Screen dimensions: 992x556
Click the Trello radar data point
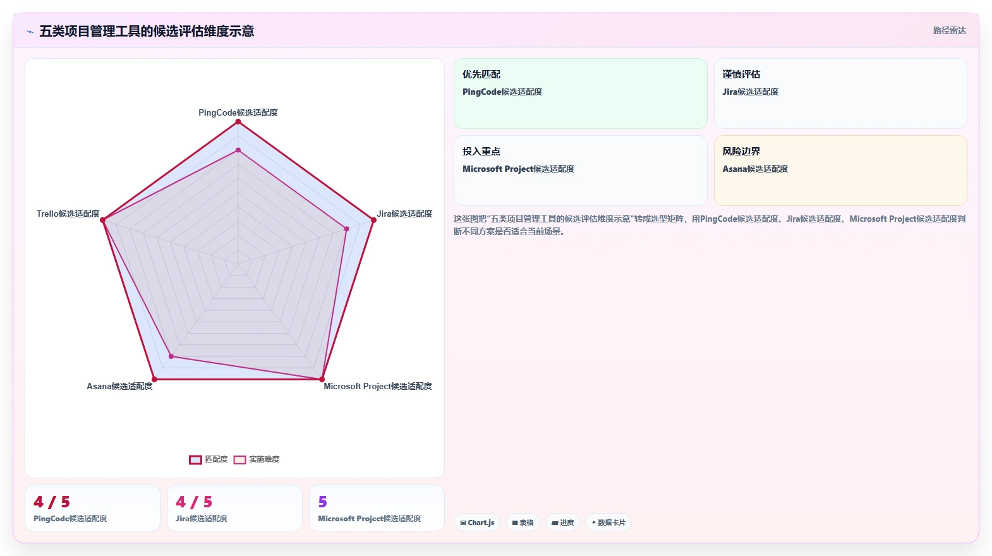[103, 220]
